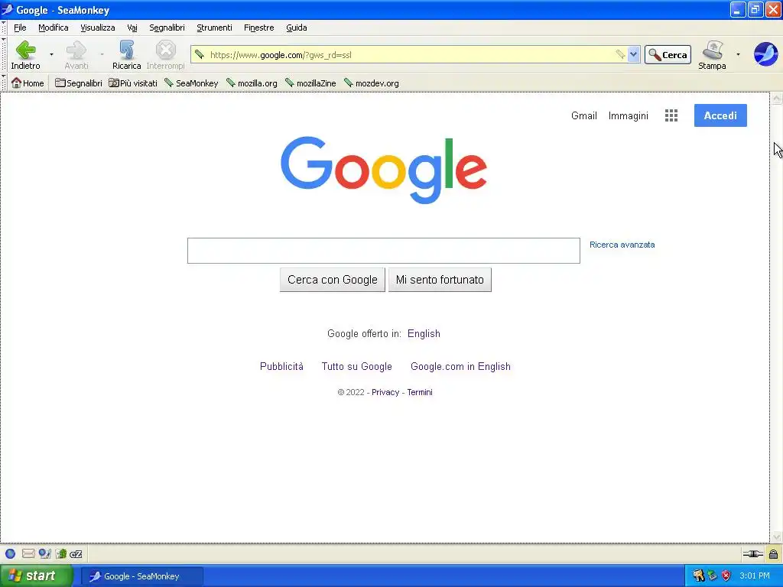The width and height of the screenshot is (783, 587).
Task: Click the Cerca con Google button
Action: pyautogui.click(x=332, y=280)
